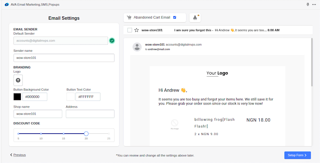Edit the Sender name field
The width and height of the screenshot is (320, 163).
point(64,58)
